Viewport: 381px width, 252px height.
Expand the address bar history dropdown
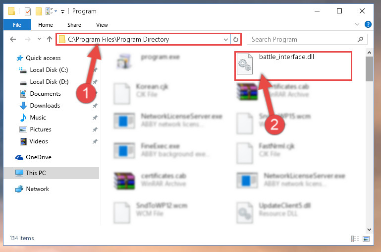(226, 39)
